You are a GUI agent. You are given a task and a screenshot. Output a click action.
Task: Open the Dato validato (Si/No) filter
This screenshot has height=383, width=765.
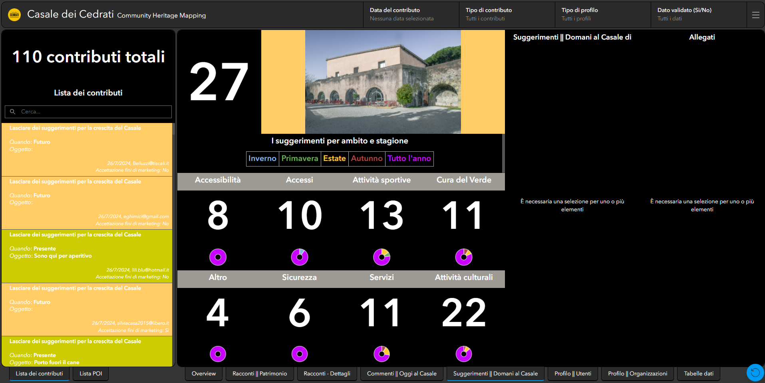(x=699, y=15)
